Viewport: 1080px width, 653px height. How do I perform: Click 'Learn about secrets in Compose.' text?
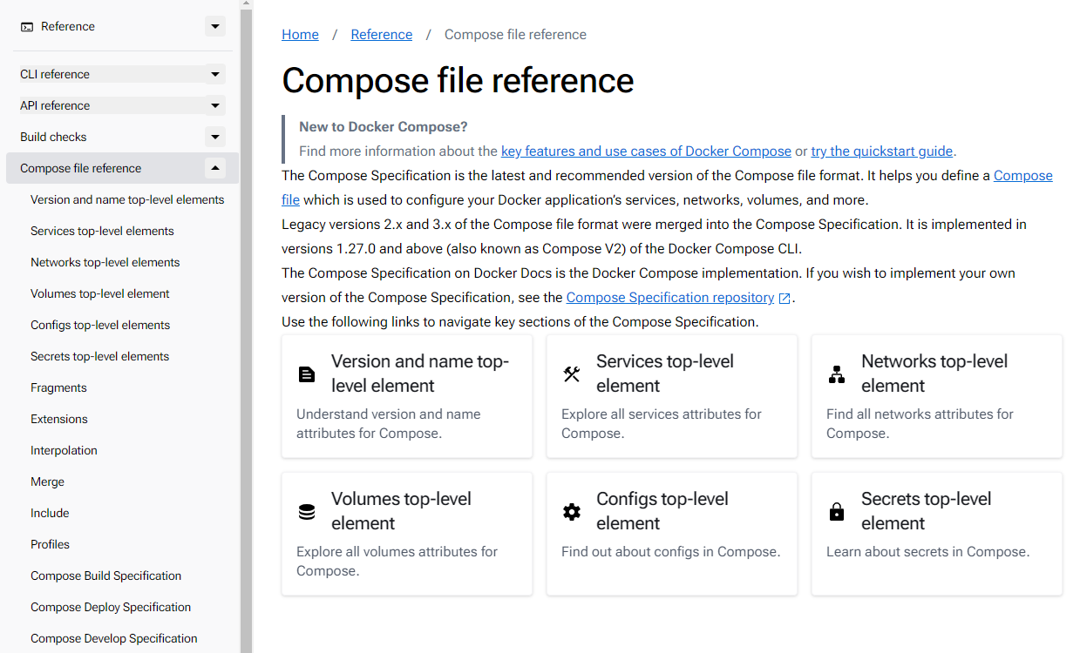point(927,552)
